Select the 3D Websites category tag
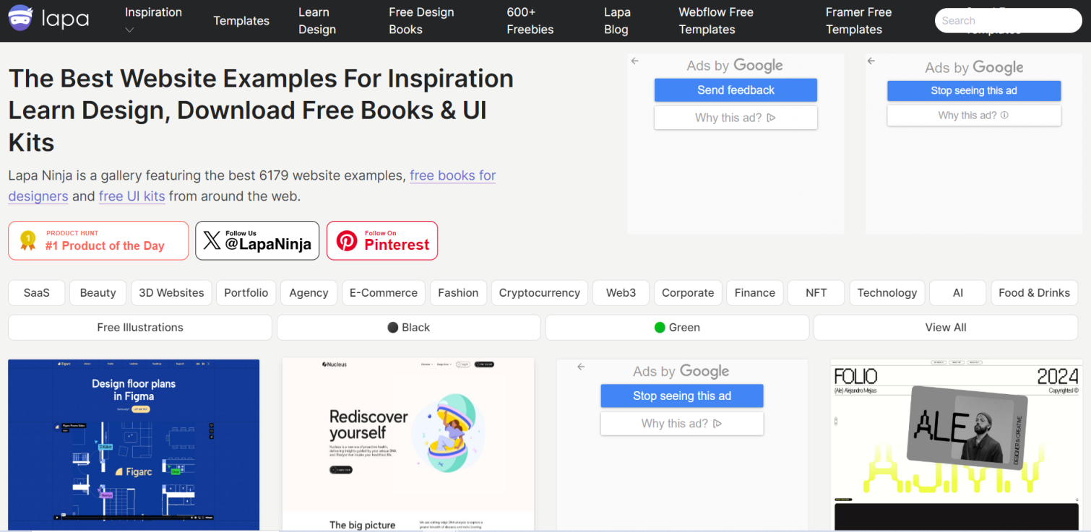 pyautogui.click(x=171, y=293)
